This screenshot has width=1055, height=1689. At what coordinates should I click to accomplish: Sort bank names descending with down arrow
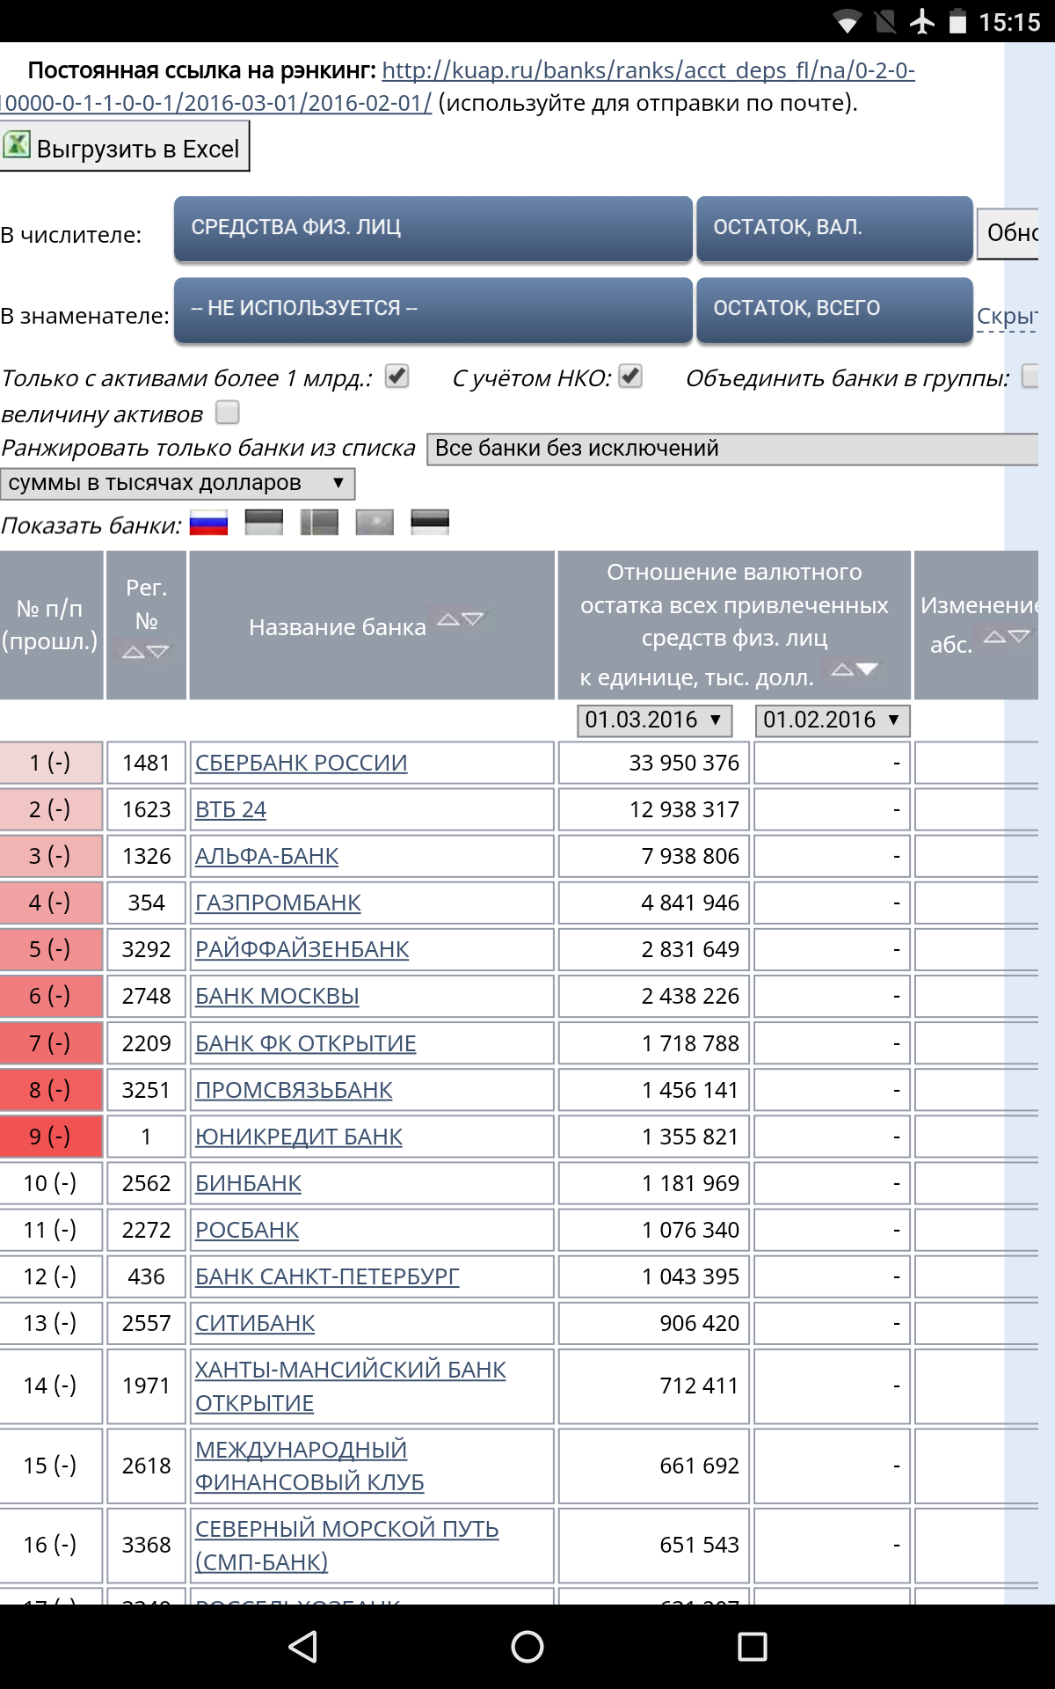pyautogui.click(x=473, y=619)
